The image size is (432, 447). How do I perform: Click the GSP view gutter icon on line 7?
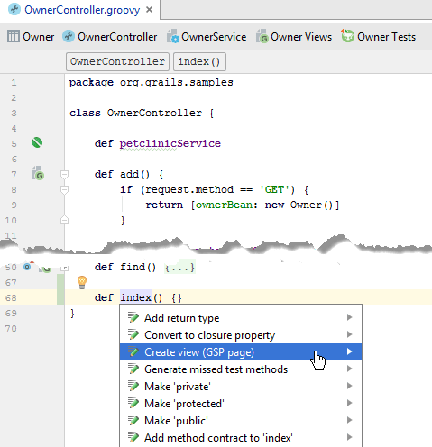click(38, 173)
